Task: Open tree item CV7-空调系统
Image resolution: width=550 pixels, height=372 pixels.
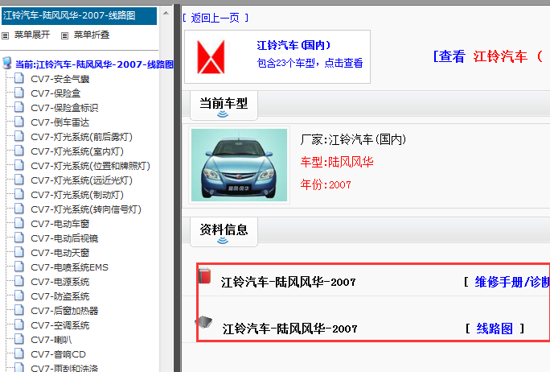Action: coord(60,325)
